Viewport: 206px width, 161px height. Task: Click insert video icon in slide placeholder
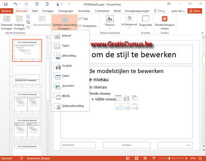[x=135, y=107]
